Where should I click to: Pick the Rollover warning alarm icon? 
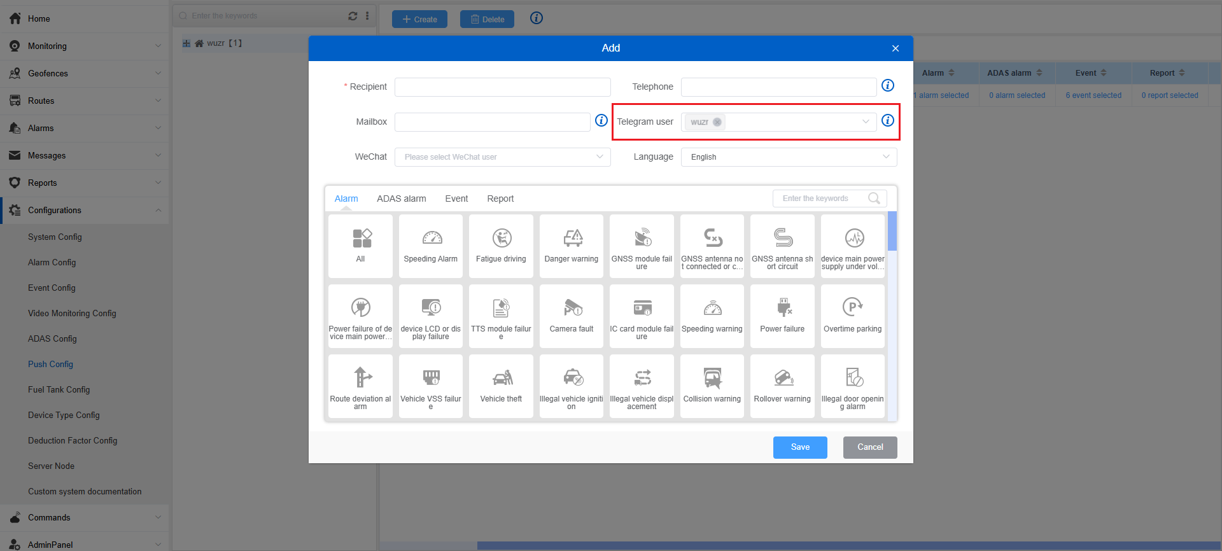point(782,386)
